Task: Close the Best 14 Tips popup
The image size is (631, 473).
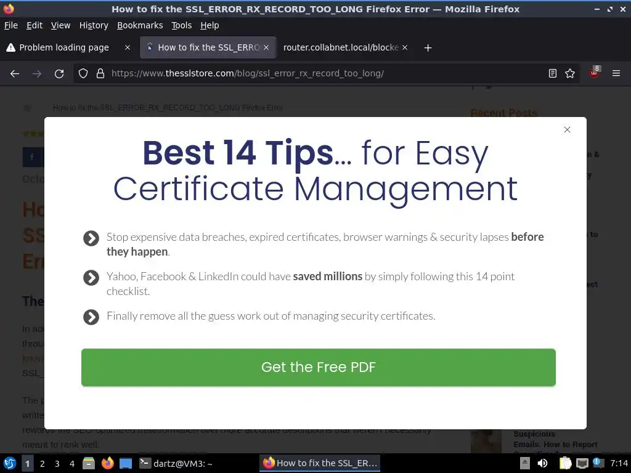Action: click(567, 129)
